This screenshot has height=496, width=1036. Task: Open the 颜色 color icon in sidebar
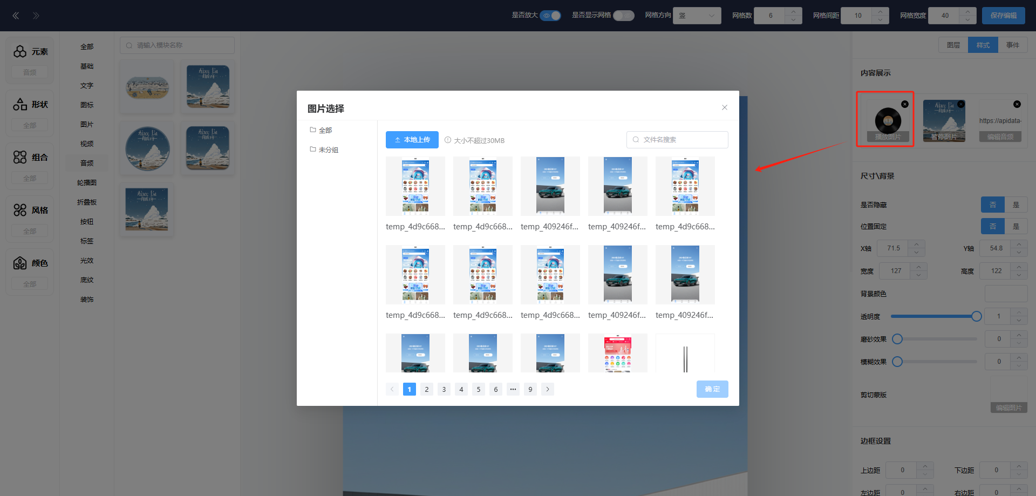point(20,263)
